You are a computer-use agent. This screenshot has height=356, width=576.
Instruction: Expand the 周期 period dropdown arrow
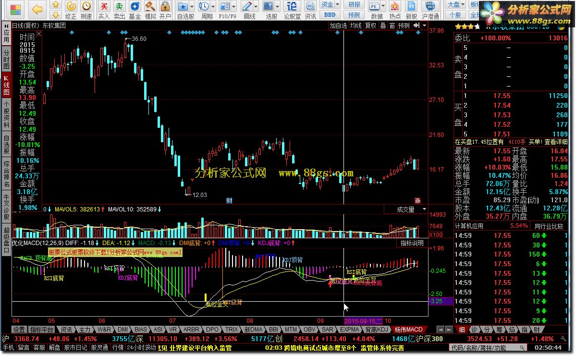click(212, 7)
